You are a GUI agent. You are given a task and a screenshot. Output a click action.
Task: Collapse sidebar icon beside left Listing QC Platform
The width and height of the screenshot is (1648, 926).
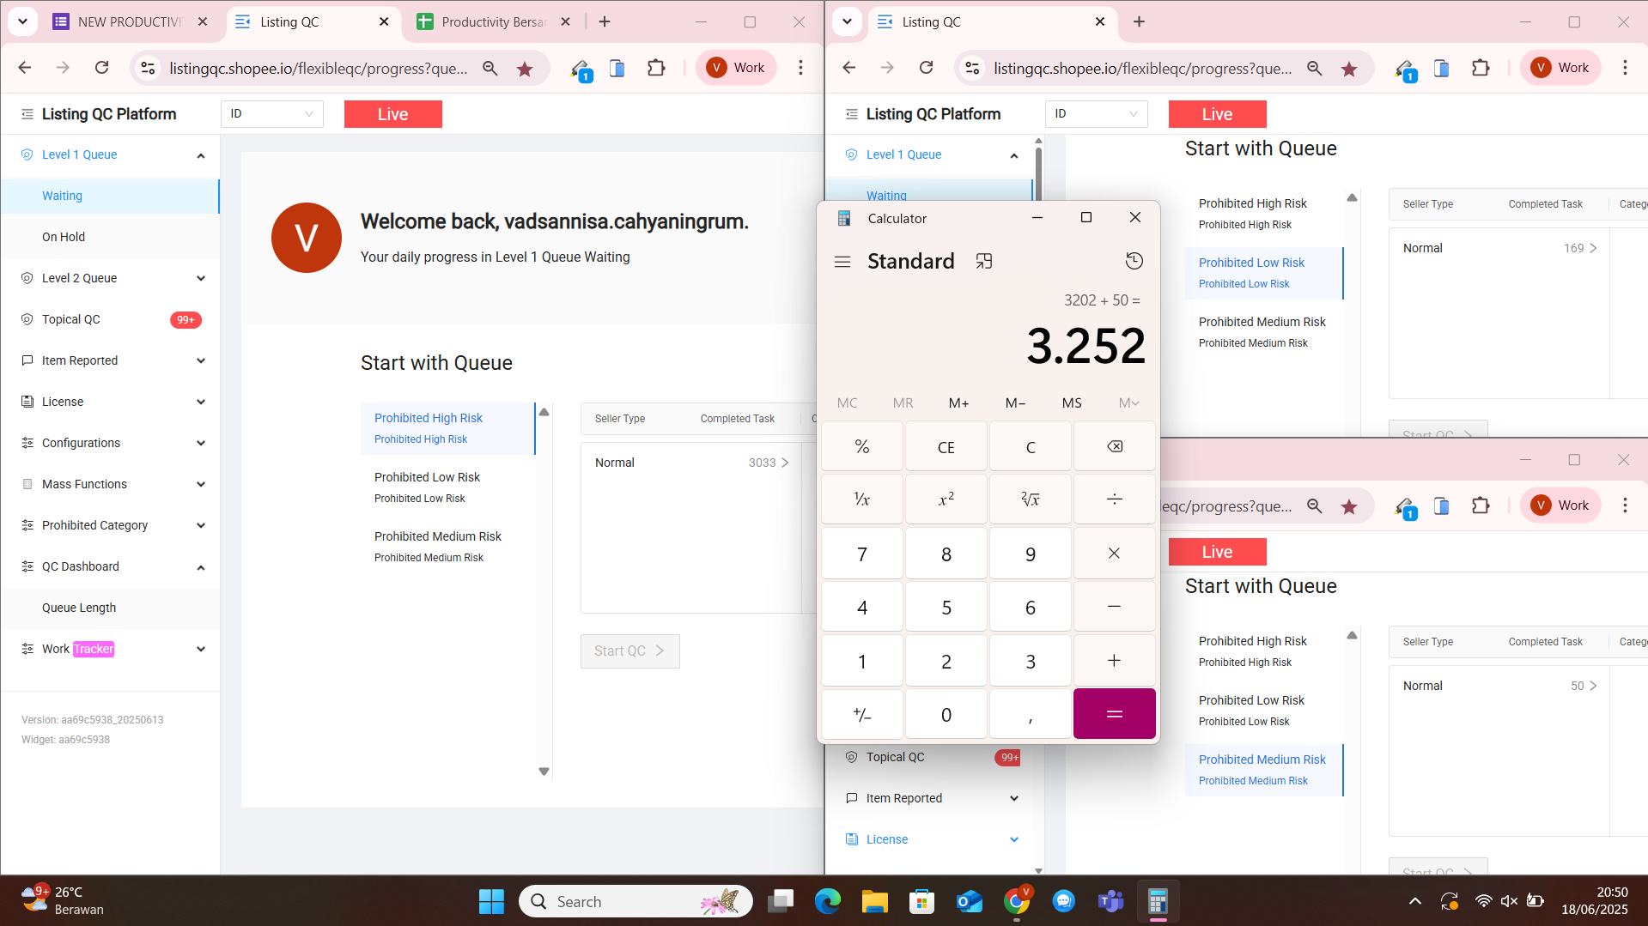(x=27, y=114)
